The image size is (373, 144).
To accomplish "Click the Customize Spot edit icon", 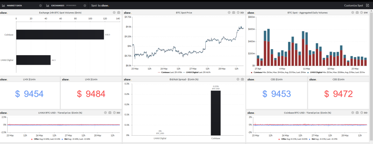I will [368, 5].
